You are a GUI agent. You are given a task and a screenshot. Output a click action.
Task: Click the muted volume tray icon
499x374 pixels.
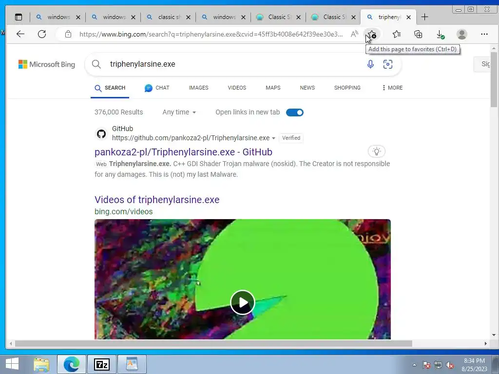[x=450, y=365]
